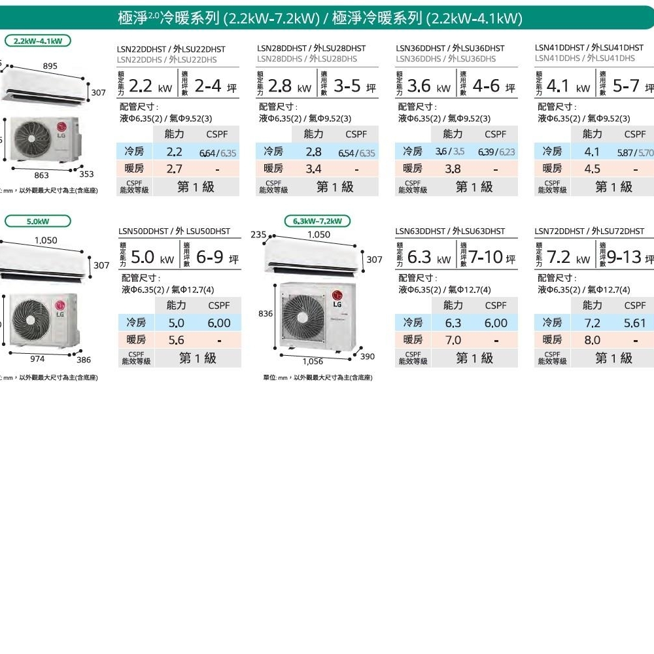Click the 2-4 坪 room size value
Viewport: 654px width, 654px height.
click(215, 86)
